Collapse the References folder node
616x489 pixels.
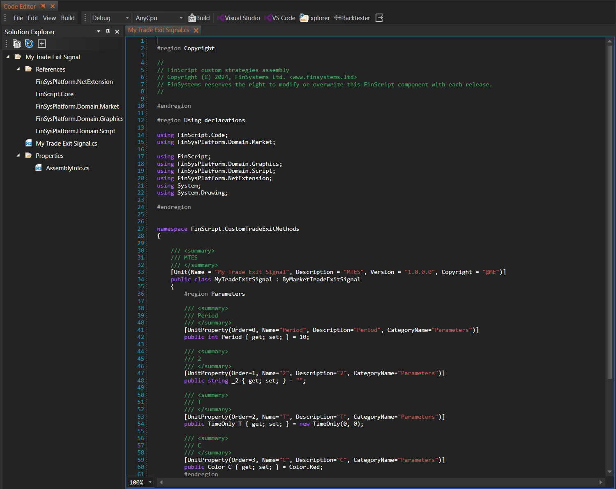(x=18, y=69)
